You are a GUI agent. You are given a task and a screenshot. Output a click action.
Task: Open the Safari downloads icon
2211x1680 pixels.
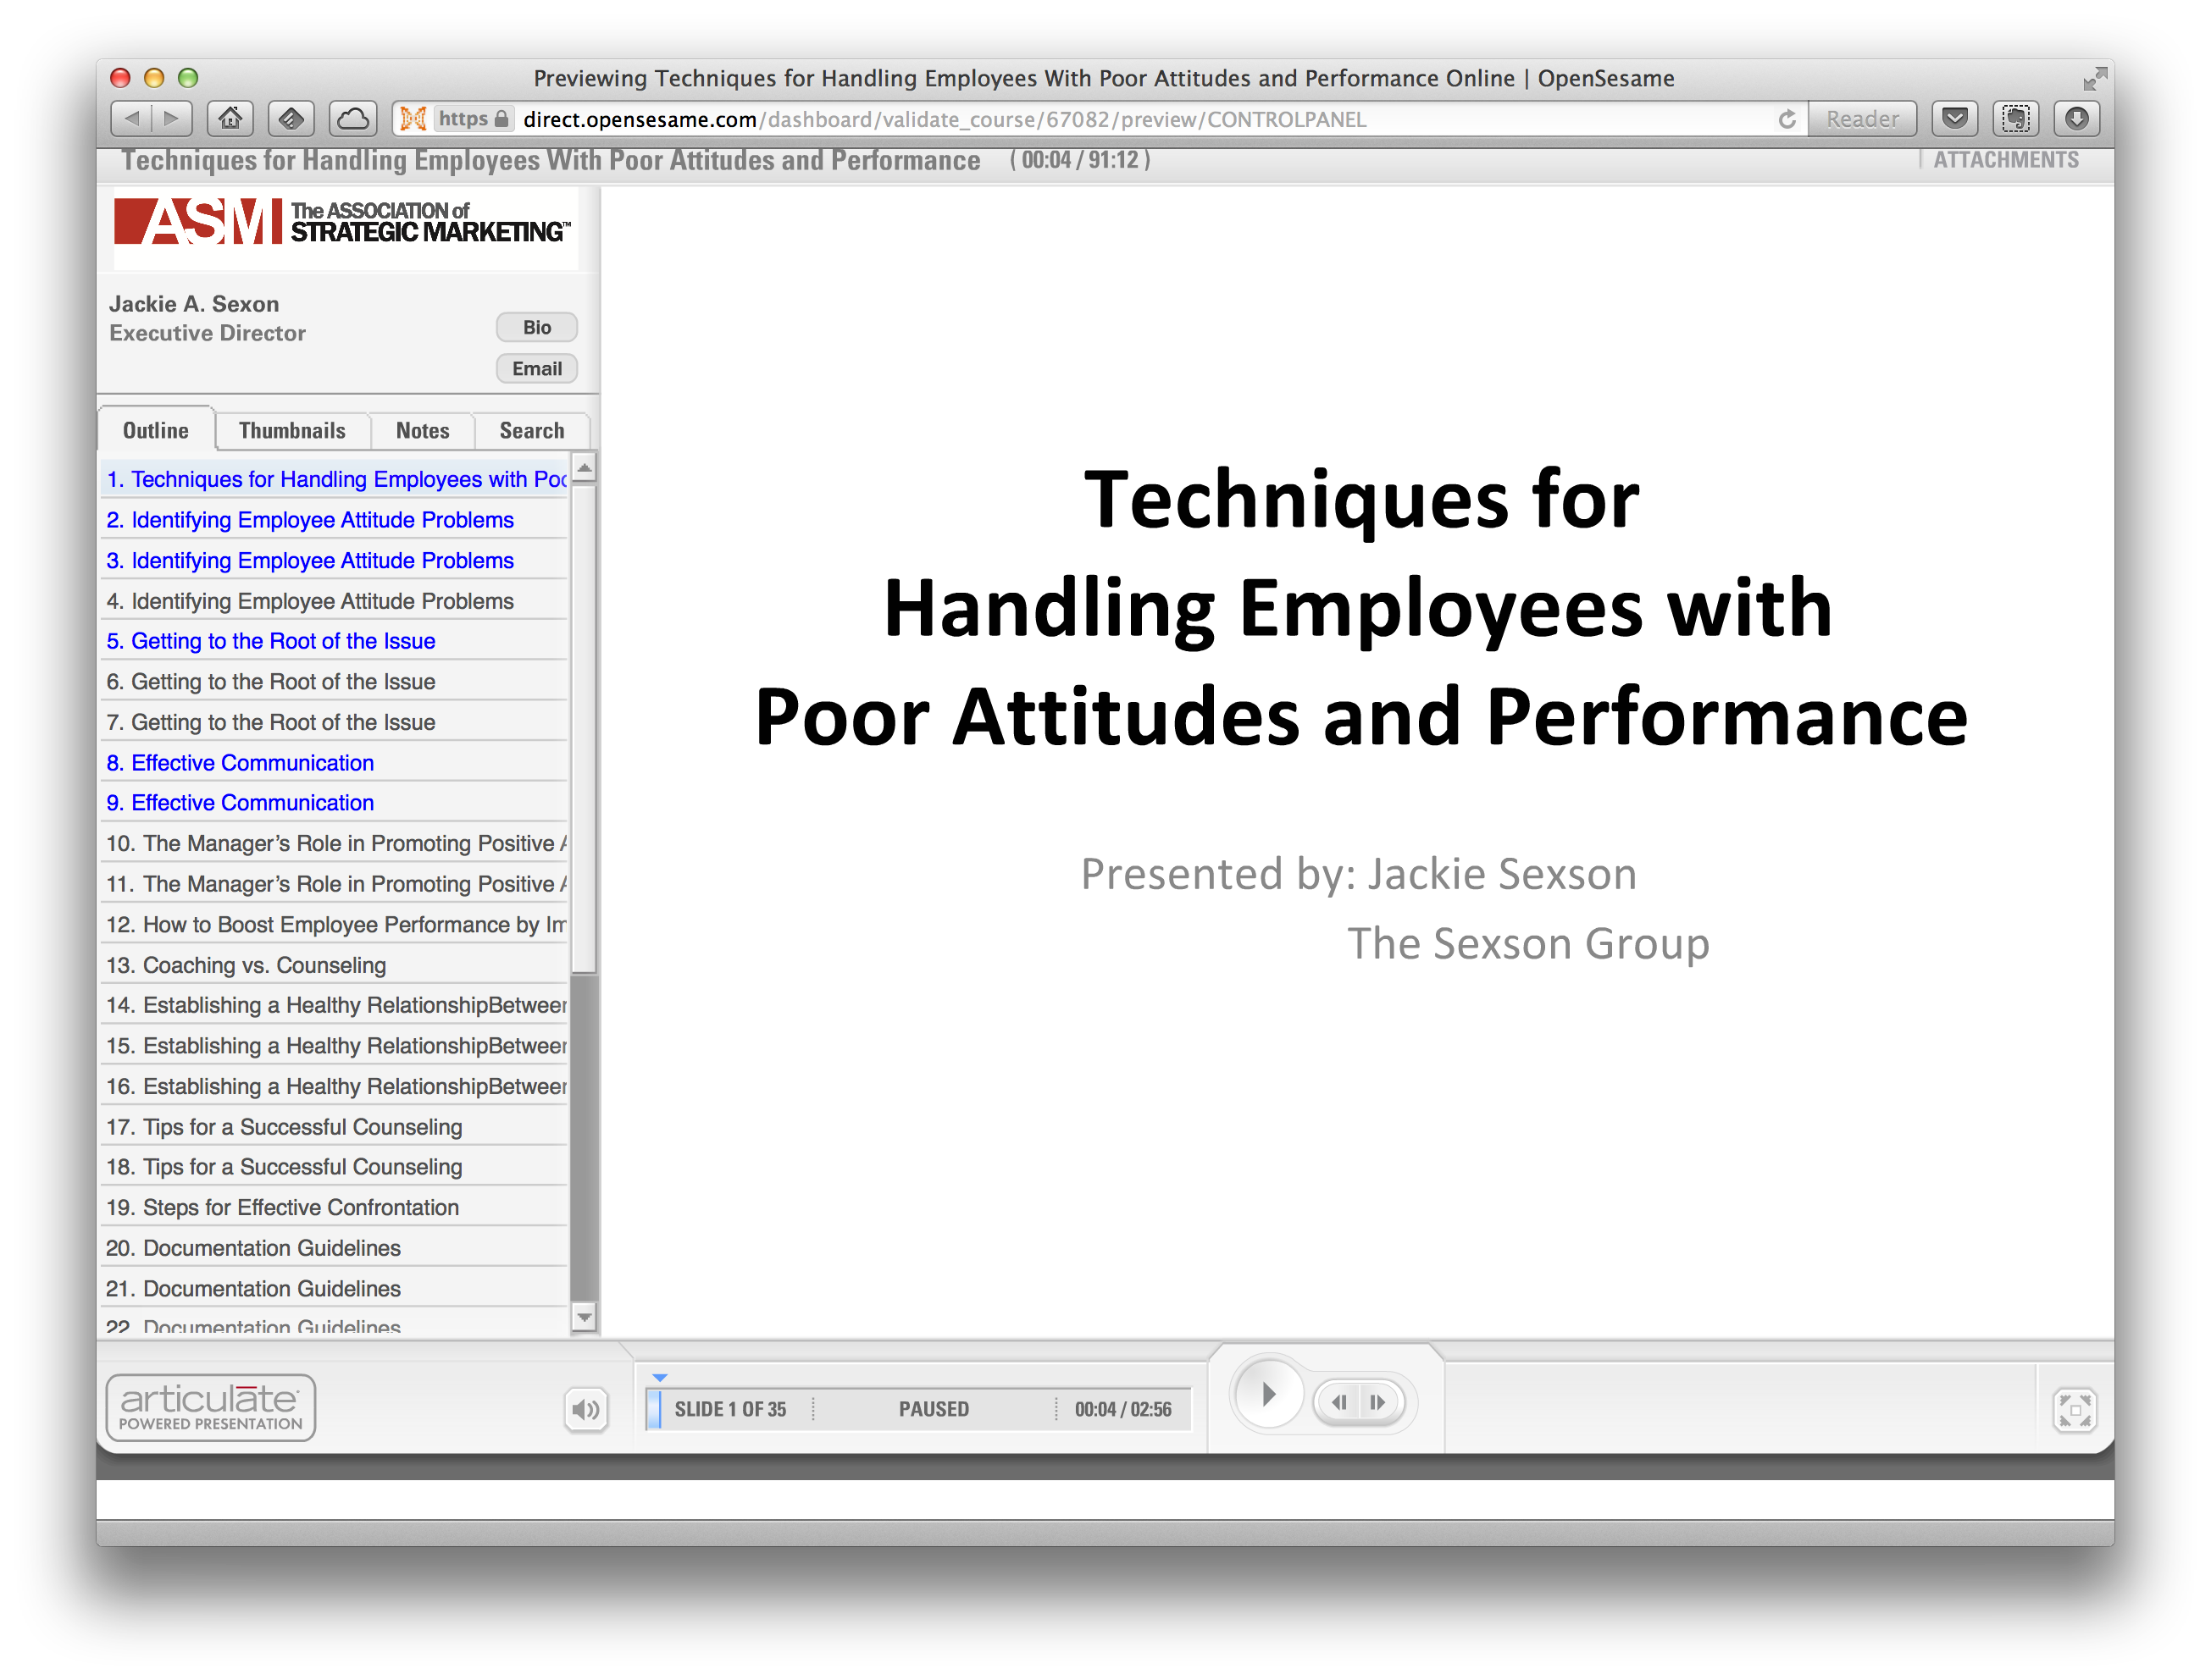pyautogui.click(x=2076, y=119)
